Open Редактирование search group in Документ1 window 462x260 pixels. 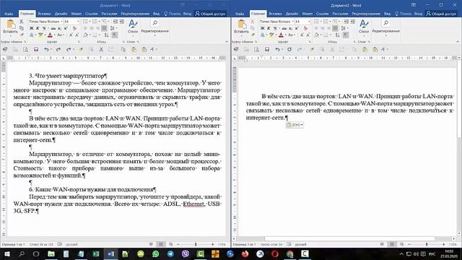coord(154,27)
